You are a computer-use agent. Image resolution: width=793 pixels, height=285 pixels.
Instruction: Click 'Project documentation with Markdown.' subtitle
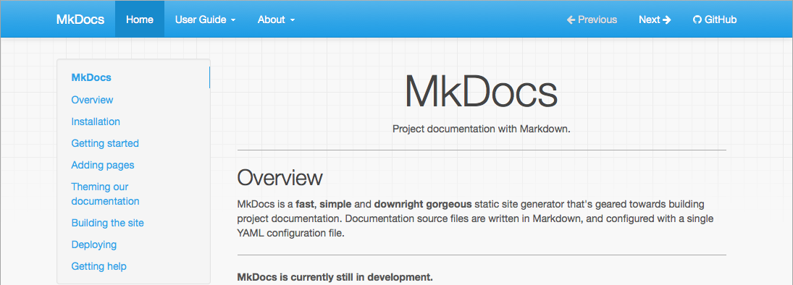482,129
